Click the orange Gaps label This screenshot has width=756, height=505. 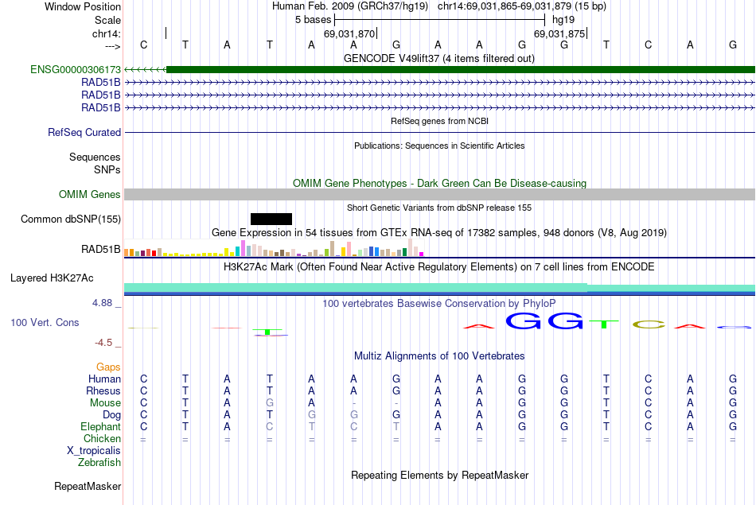[x=108, y=367]
